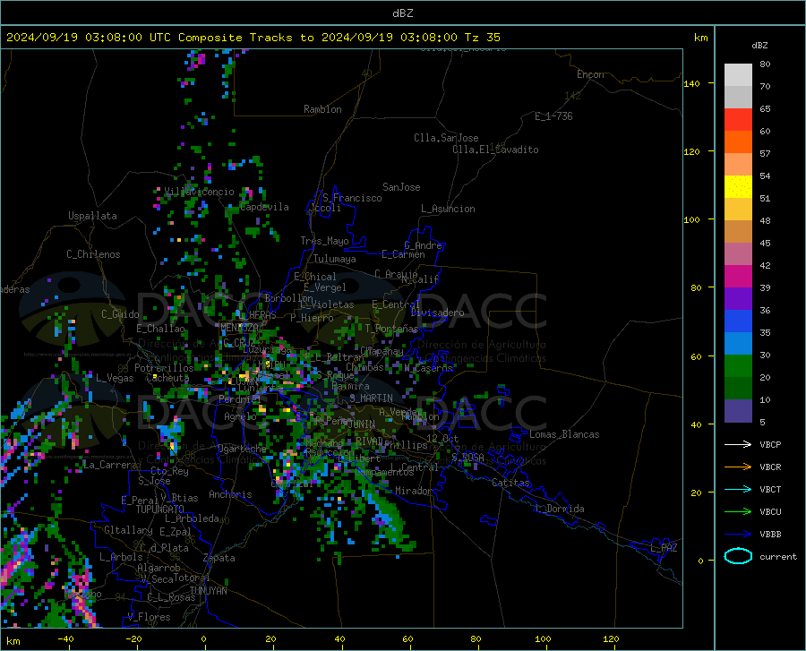Click the 'TUPUNGATO' map label
Image resolution: width=806 pixels, height=651 pixels.
click(x=160, y=510)
